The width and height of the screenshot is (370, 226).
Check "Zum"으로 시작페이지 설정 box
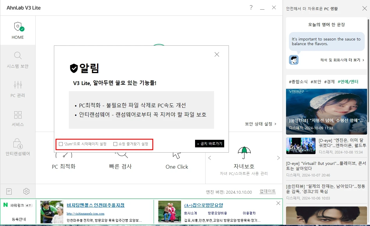tap(61, 144)
